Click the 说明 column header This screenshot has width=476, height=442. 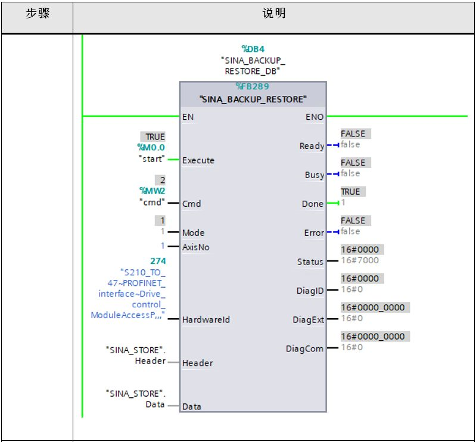[x=274, y=14]
